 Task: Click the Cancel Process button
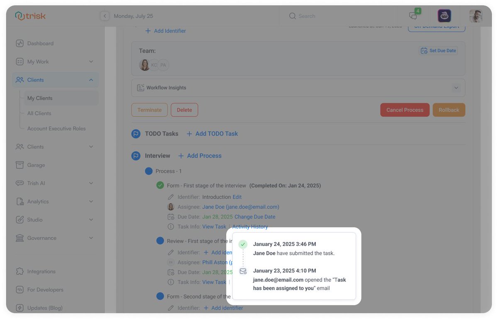tap(405, 110)
